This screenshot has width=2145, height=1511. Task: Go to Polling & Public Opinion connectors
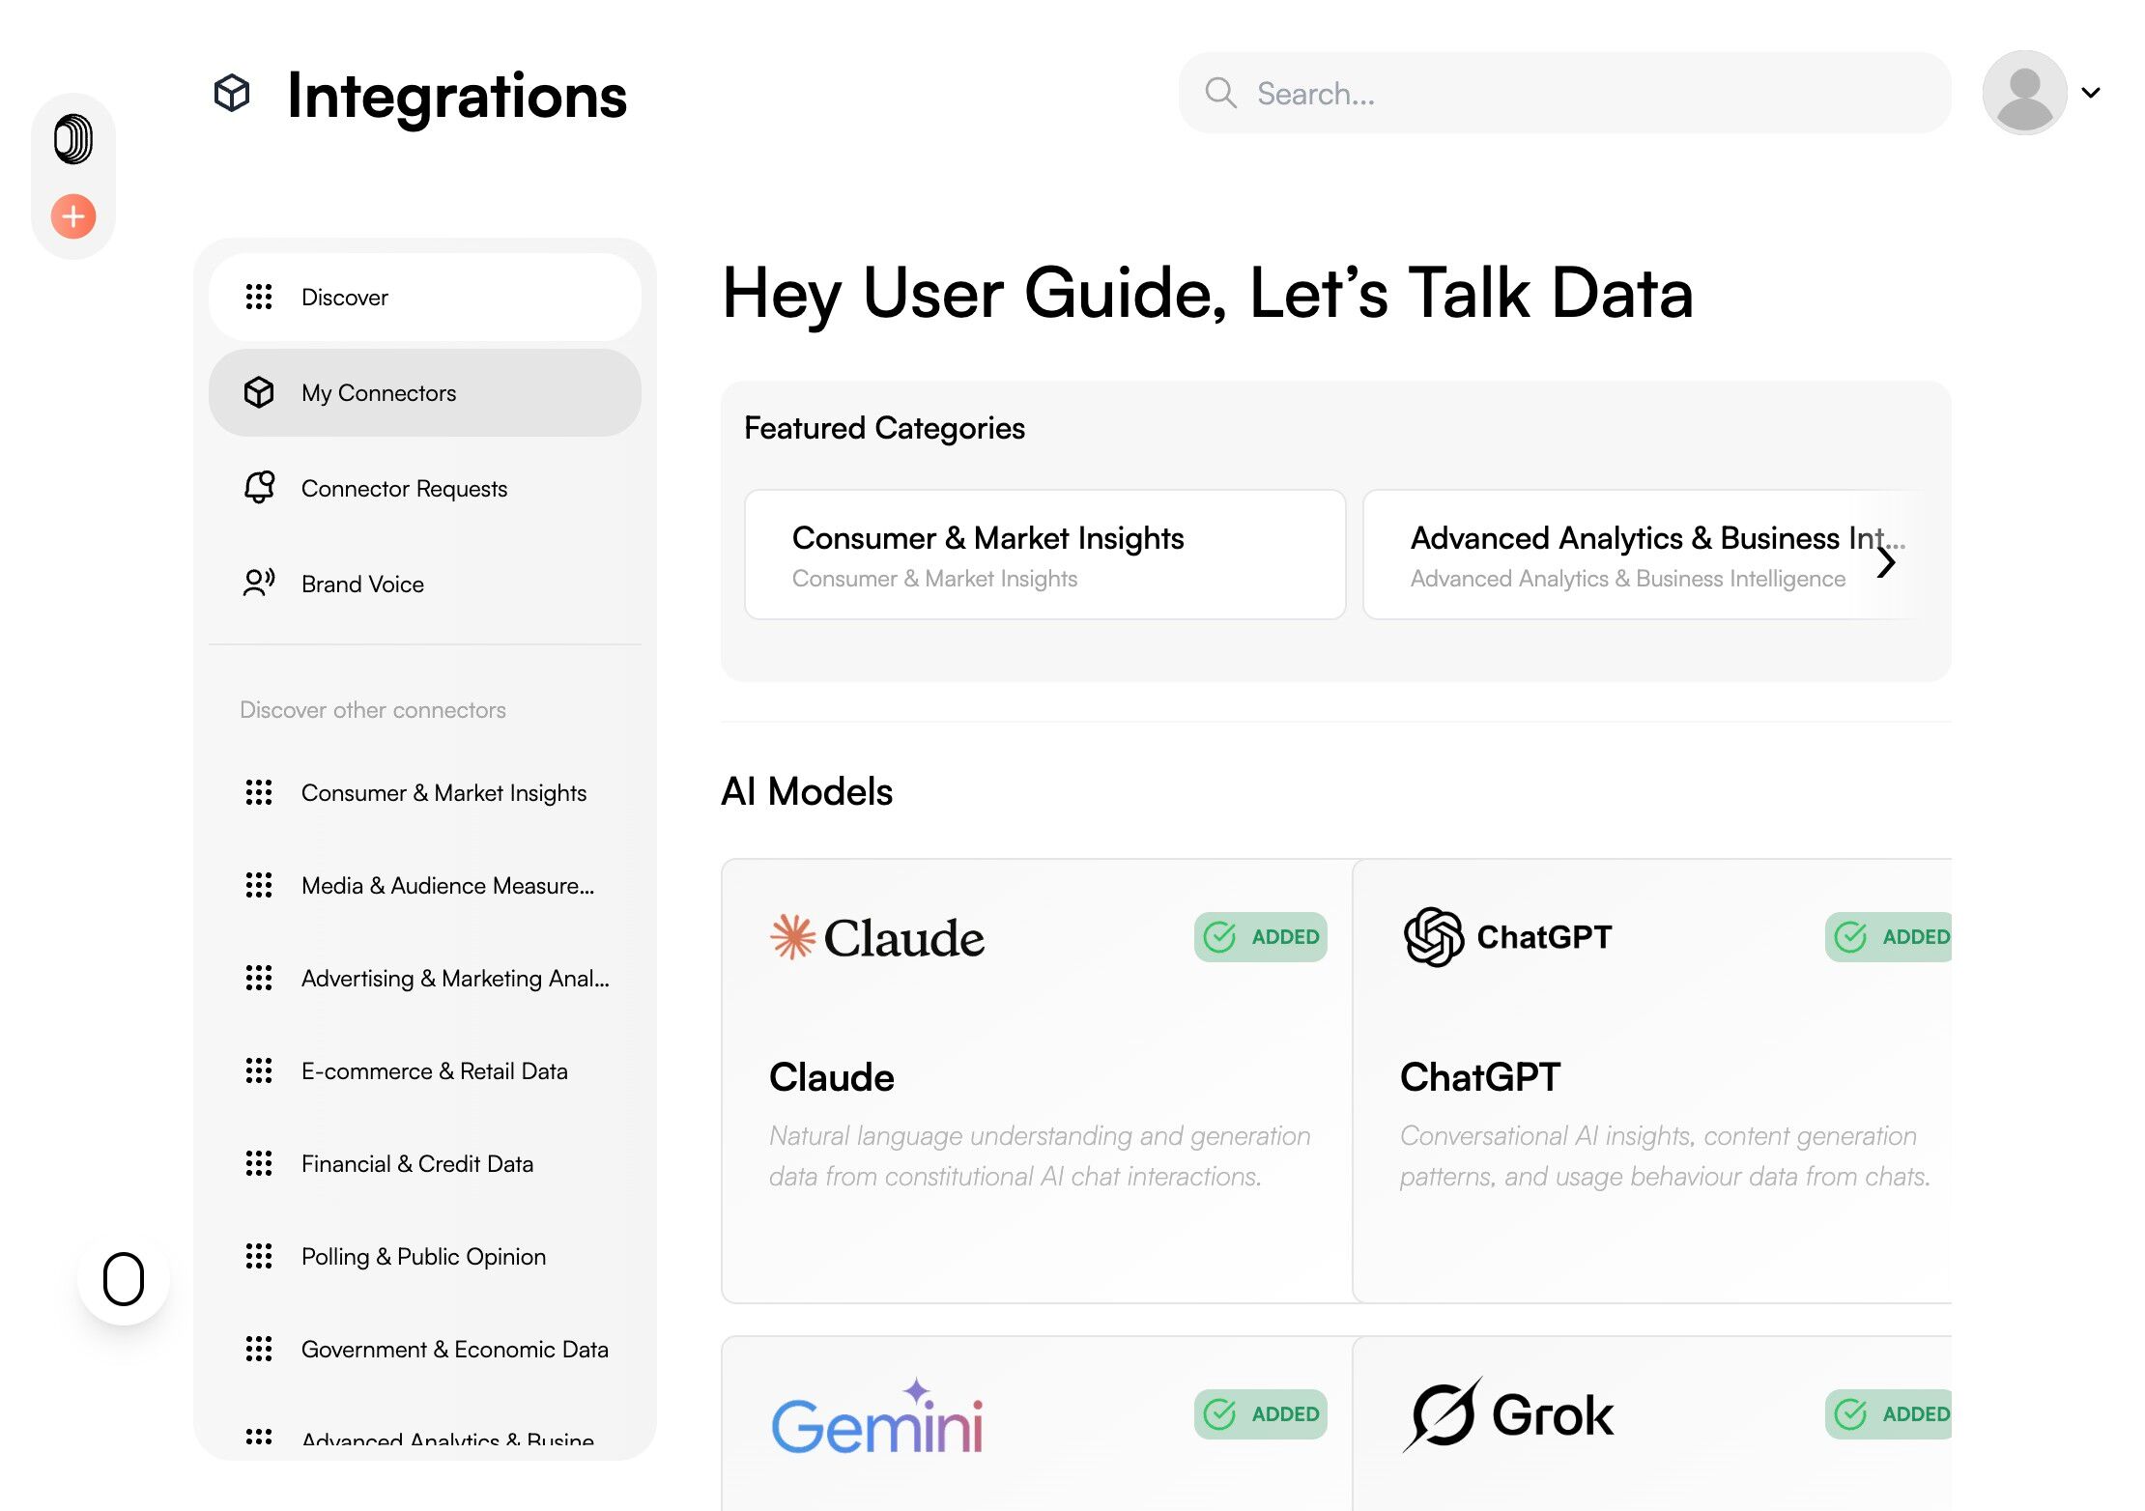tap(423, 1256)
